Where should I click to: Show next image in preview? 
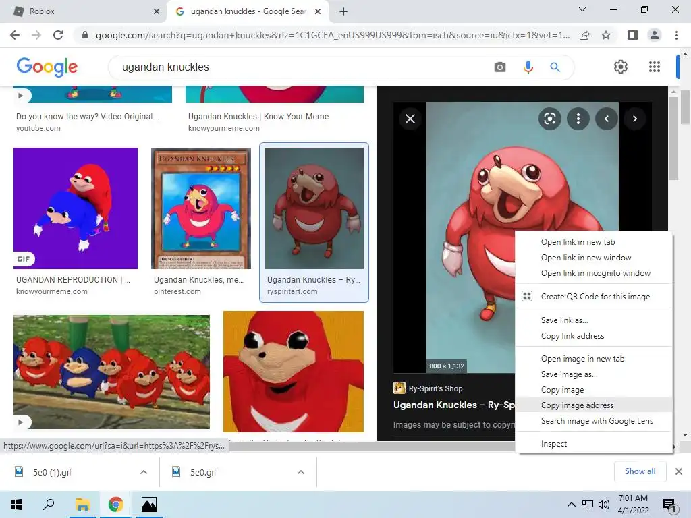634,119
